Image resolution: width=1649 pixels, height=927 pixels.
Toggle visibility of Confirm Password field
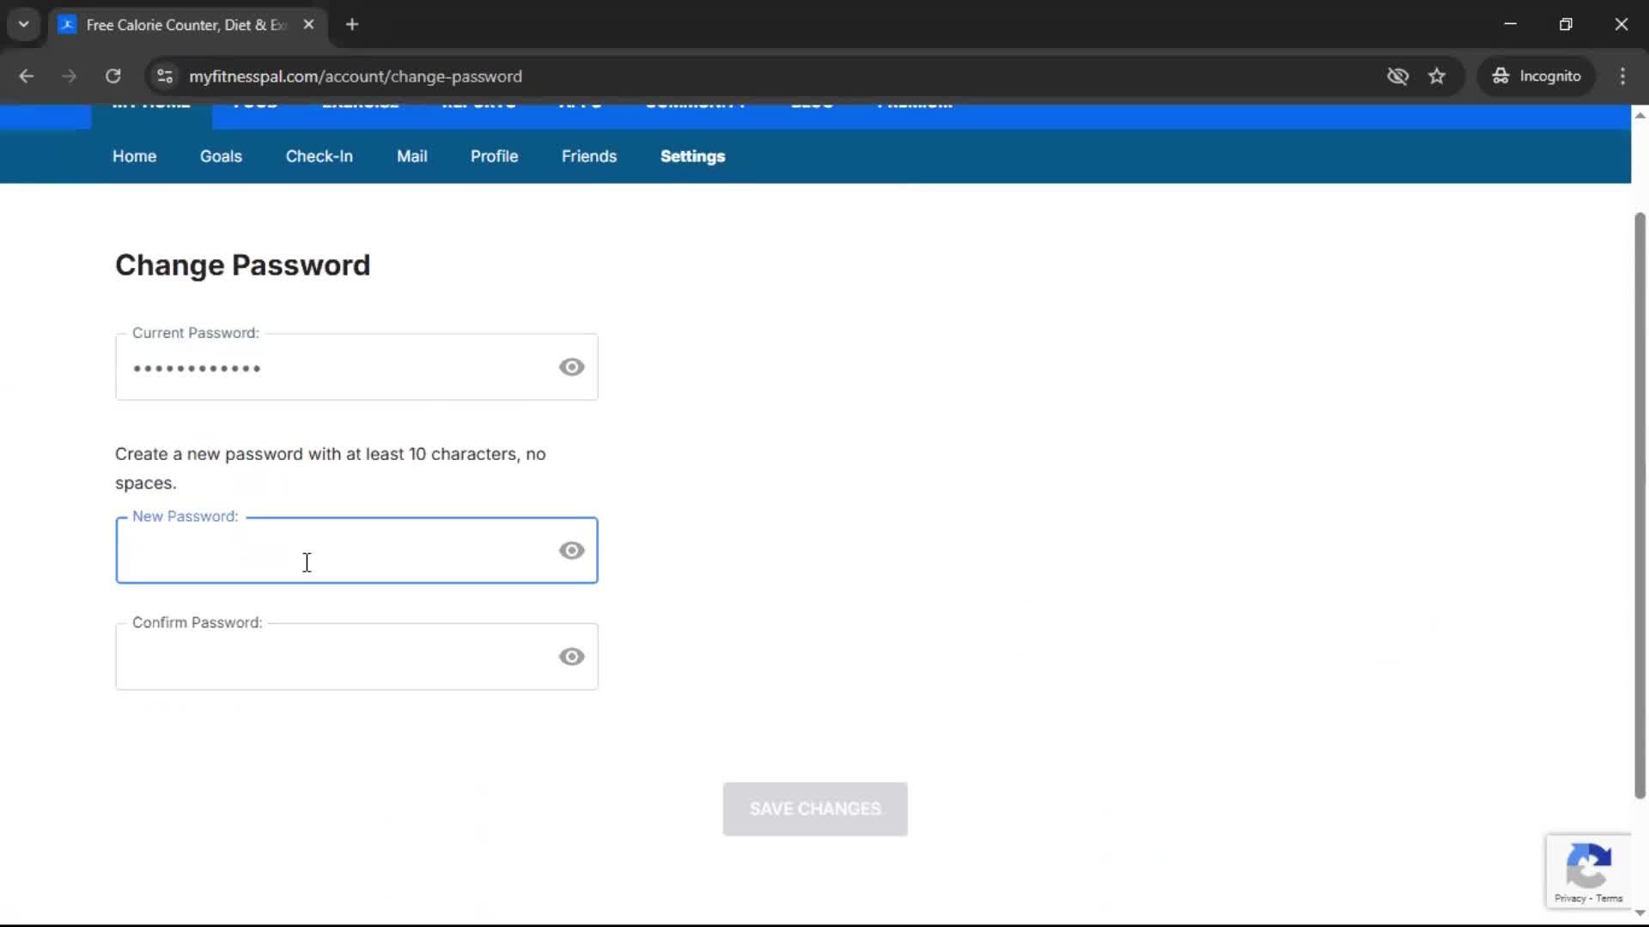[x=571, y=657]
